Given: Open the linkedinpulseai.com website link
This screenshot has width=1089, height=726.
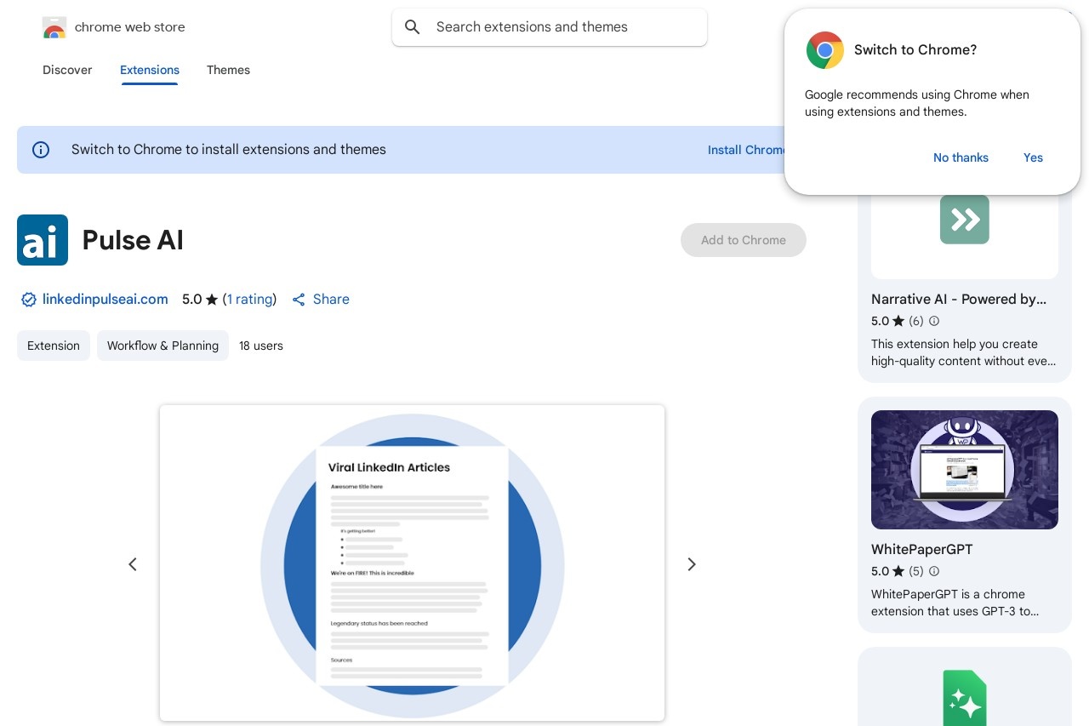Looking at the screenshot, I should click(x=105, y=300).
